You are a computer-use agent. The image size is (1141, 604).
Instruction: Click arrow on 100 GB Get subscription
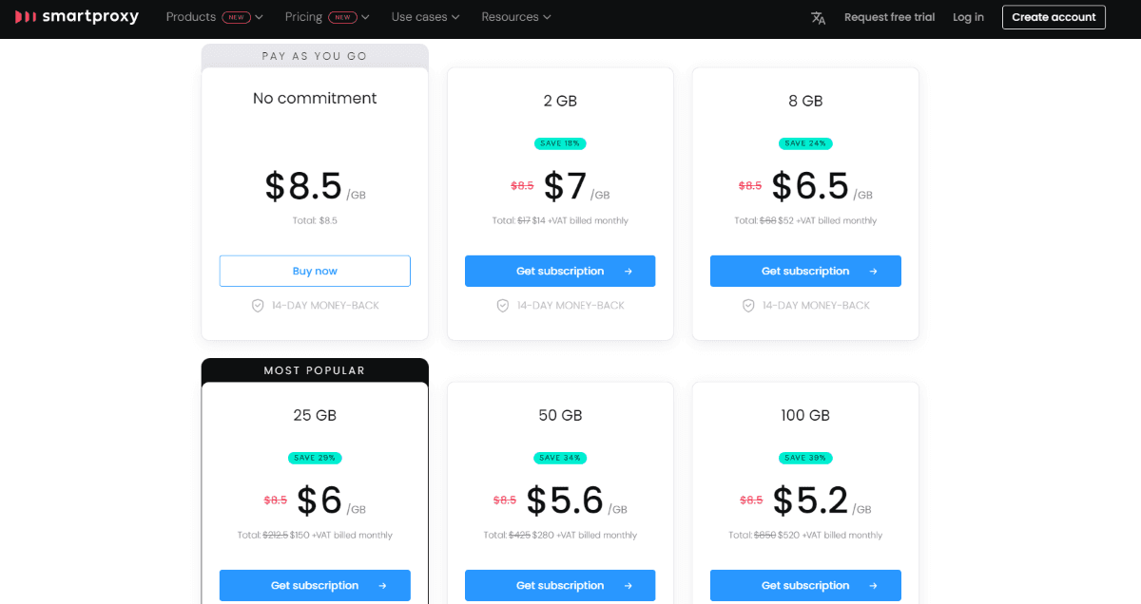tap(874, 586)
